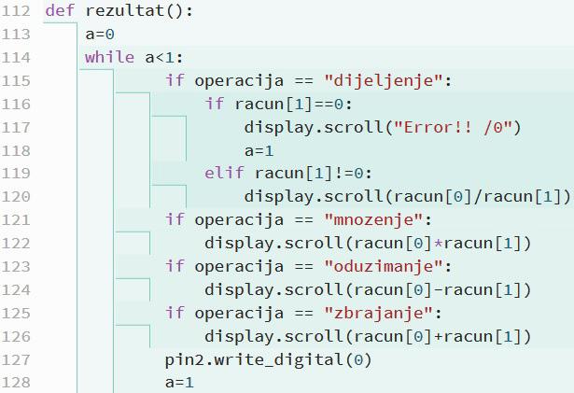
Task: Click 'a=1' on line 118
Action: point(259,150)
